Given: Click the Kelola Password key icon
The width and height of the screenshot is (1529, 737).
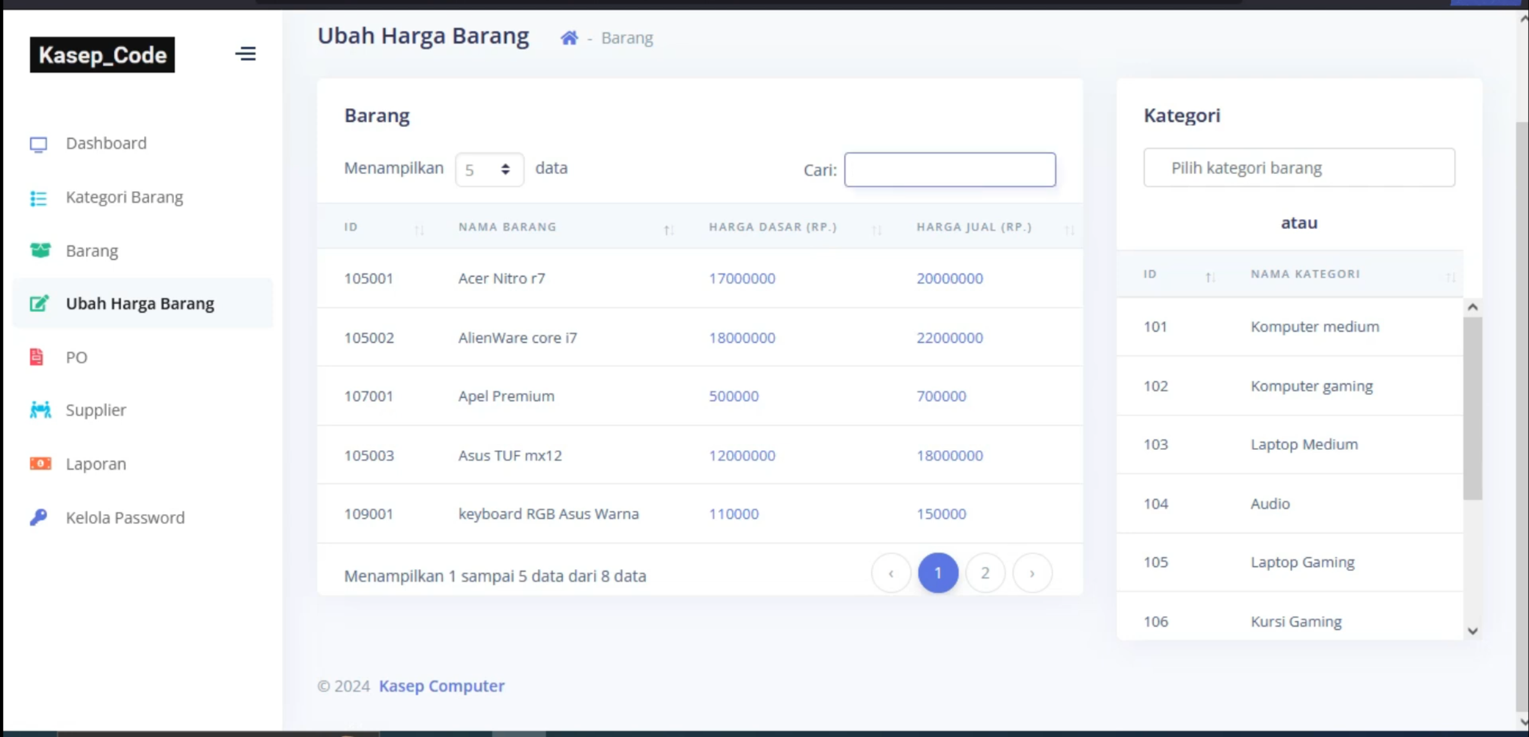Looking at the screenshot, I should [38, 517].
